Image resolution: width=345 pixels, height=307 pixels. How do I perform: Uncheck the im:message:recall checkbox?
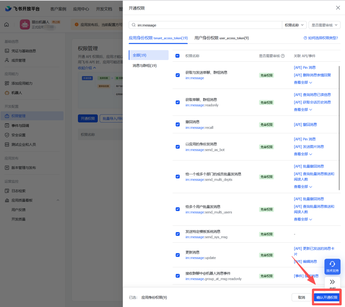tap(178, 124)
